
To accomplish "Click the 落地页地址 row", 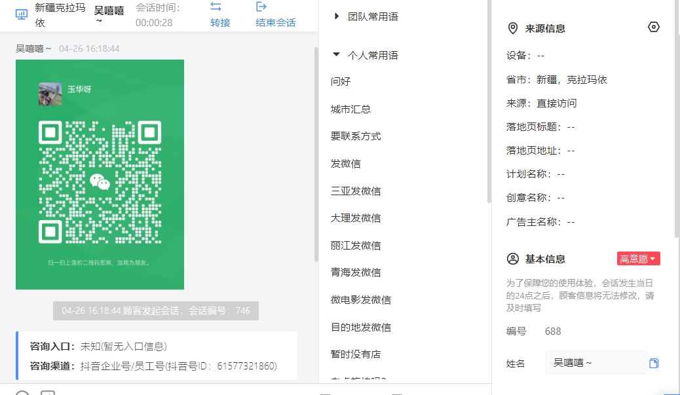I will tap(540, 151).
